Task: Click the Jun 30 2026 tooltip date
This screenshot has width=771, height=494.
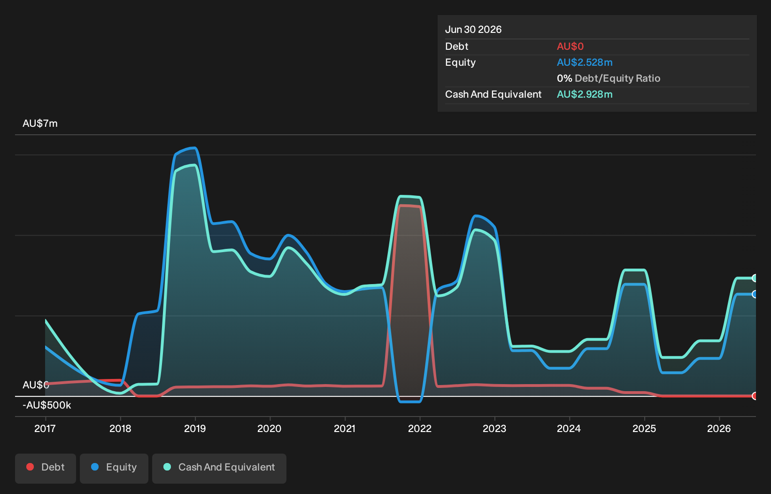Action: 473,30
